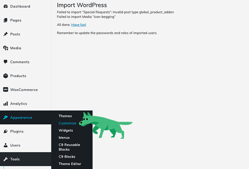The width and height of the screenshot is (249, 169).
Task: Click the Dashboard gauge icon
Action: [x=5, y=6]
